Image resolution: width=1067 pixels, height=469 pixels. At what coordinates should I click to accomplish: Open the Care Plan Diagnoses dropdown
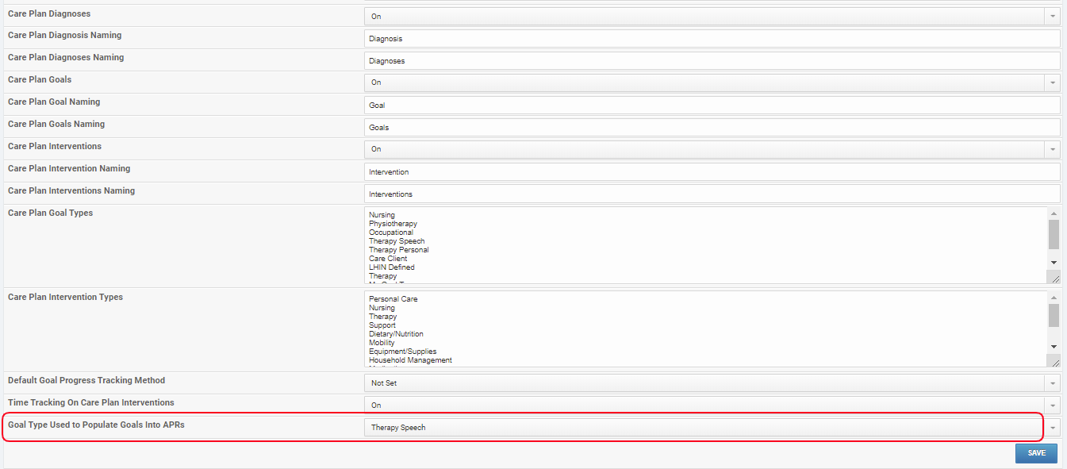pos(1053,16)
